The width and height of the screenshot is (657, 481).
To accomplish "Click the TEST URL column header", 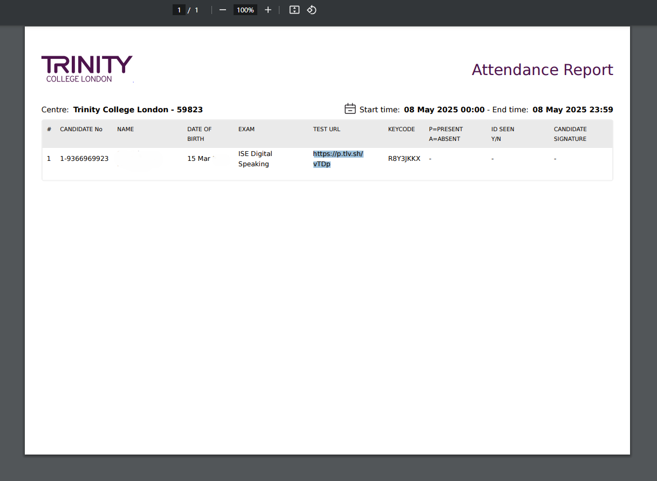I will click(x=327, y=130).
